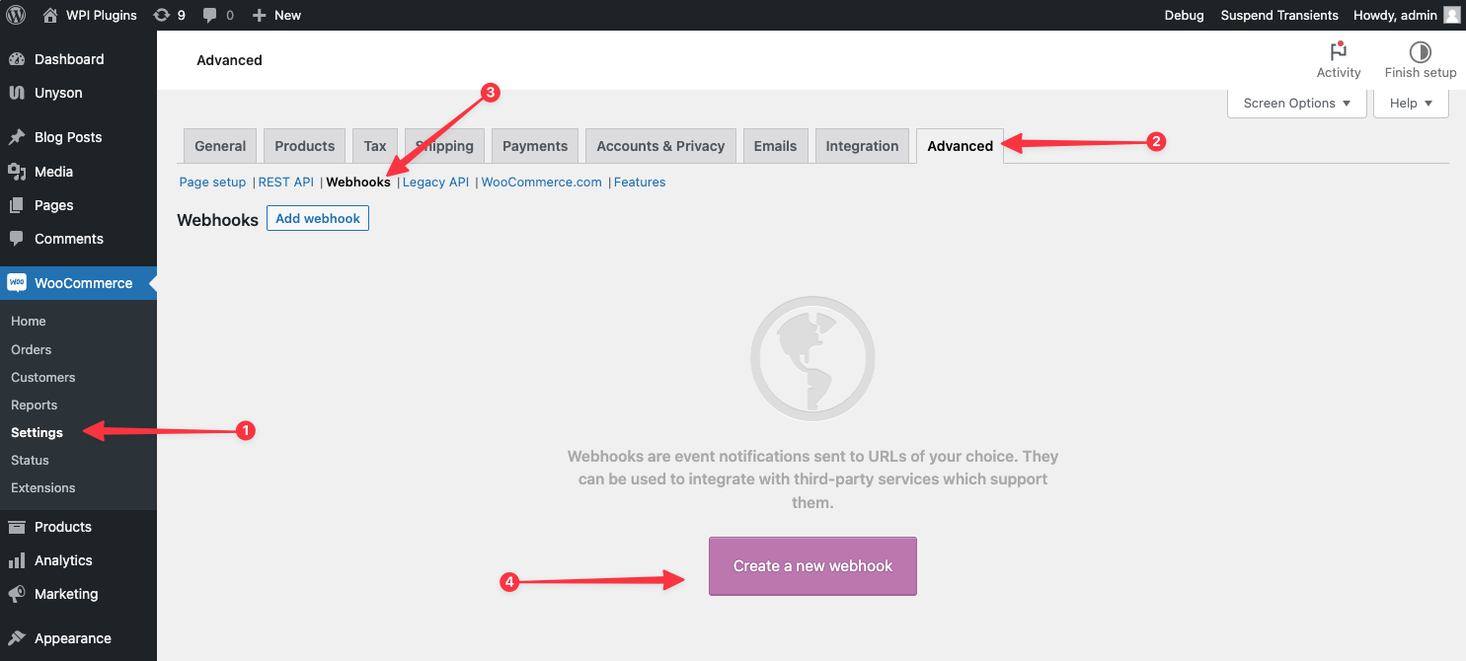Open the Appearance brush icon in sidebar

pyautogui.click(x=17, y=638)
